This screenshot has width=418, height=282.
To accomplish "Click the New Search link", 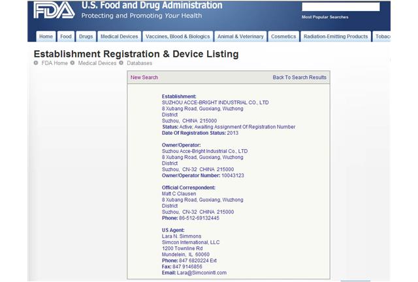I will (144, 78).
